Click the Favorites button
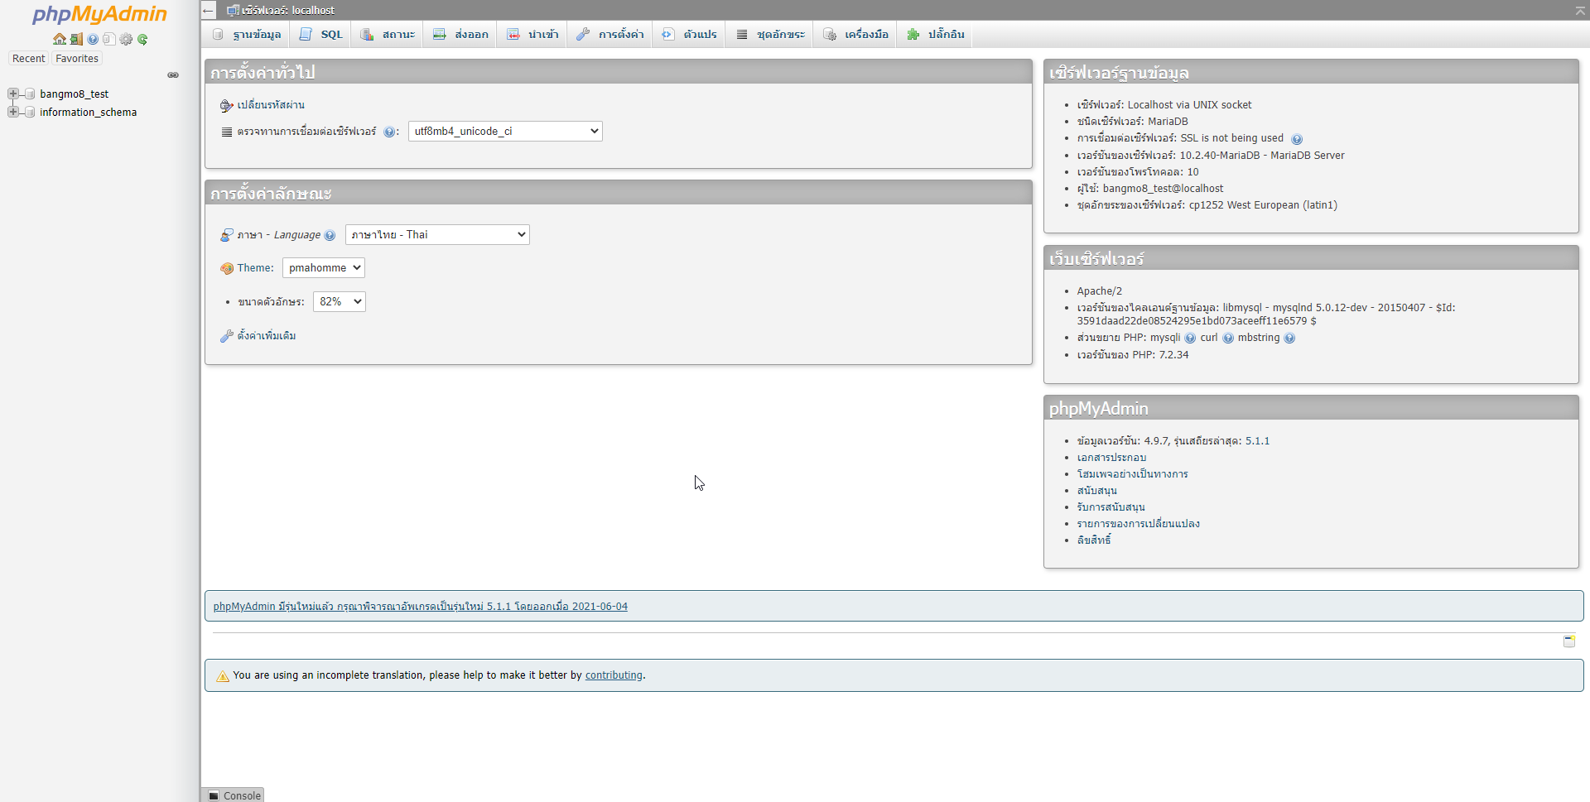This screenshot has height=802, width=1590. (x=77, y=59)
